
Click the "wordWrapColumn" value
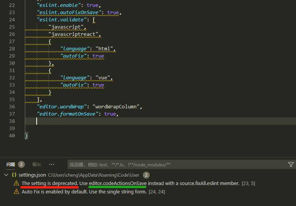(116, 107)
